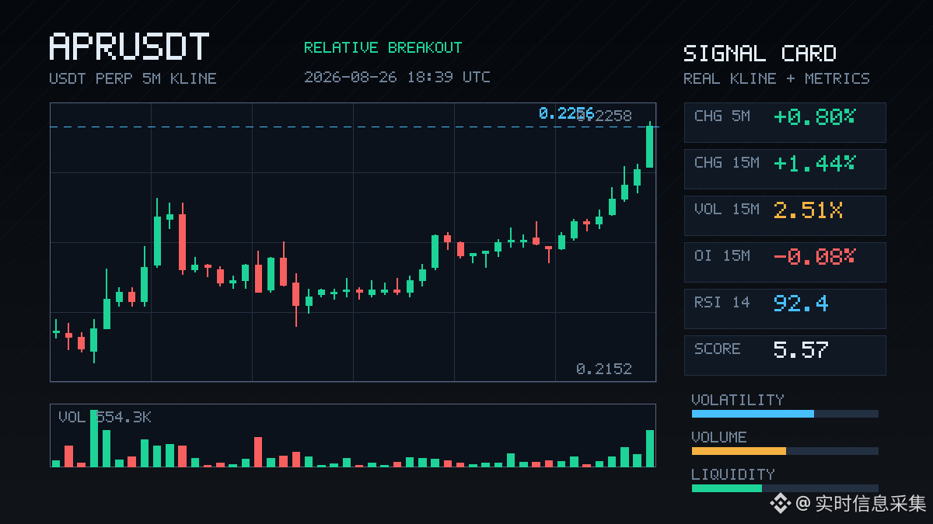Open the CHG 15M +1.44% metric card
The height and width of the screenshot is (524, 933).
pyautogui.click(x=784, y=169)
